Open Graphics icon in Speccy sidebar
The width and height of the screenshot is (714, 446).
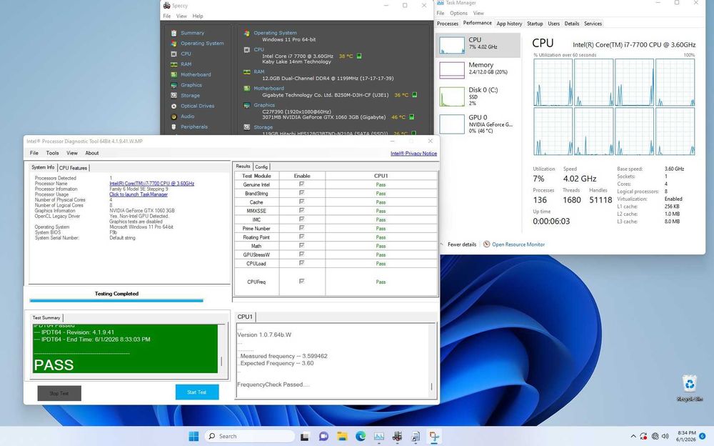point(174,85)
